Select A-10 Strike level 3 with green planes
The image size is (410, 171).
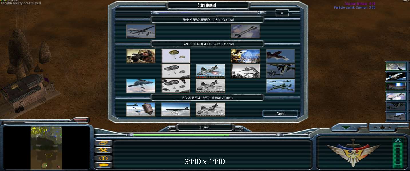(x=281, y=86)
